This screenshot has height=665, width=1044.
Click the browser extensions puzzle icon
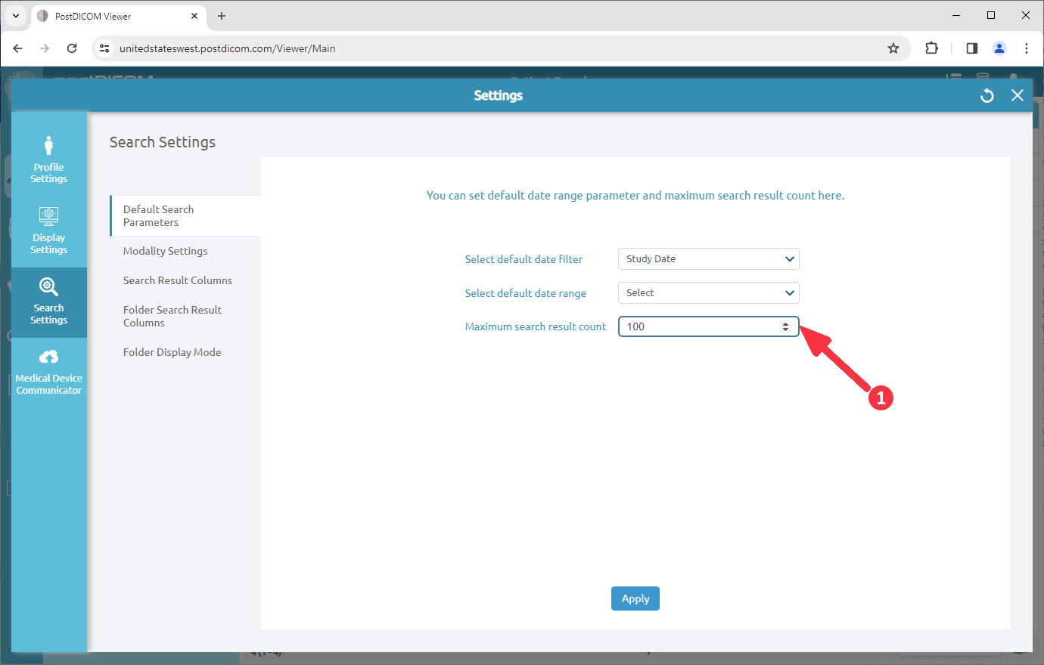pos(931,48)
